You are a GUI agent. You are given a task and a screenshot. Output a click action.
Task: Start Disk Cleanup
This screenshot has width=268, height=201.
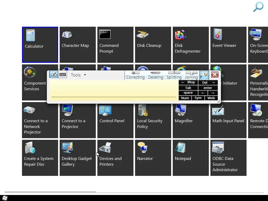click(153, 45)
